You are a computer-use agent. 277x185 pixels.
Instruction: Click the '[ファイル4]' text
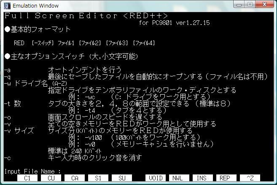pos(144,43)
